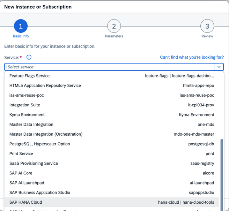Choose SAP HANA Cloud service

(x=25, y=202)
